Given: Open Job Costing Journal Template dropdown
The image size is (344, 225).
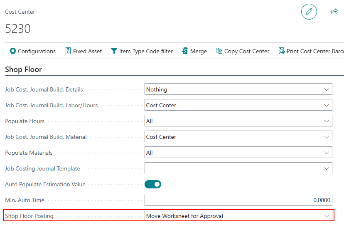Looking at the screenshot, I should 238,168.
